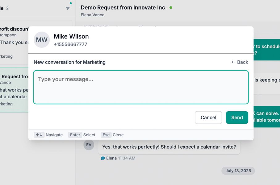Click Cancel to dismiss the new conversation modal

[208, 117]
